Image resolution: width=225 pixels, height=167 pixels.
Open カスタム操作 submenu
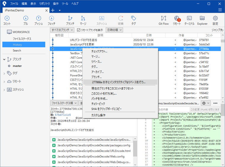tap(120, 115)
